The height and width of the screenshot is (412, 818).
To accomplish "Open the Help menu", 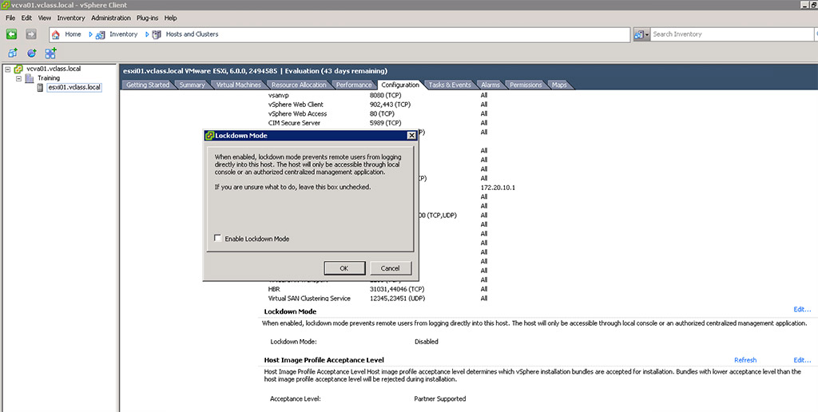I will pyautogui.click(x=171, y=18).
